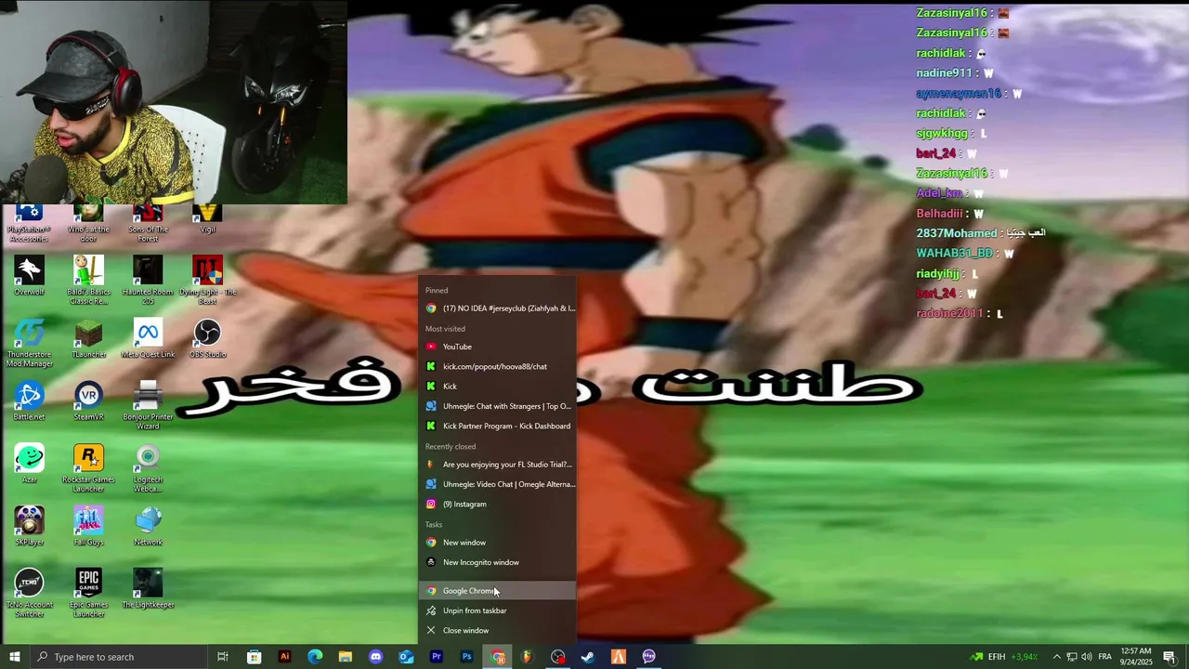Launch The Lightkeeper desktop icon
The height and width of the screenshot is (669, 1189).
[148, 589]
